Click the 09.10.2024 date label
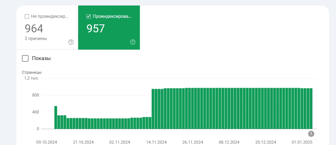336x145 pixels. tap(47, 142)
